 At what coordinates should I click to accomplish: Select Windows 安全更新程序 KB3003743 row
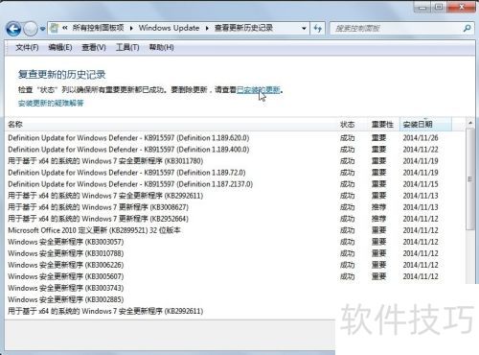tap(171, 288)
